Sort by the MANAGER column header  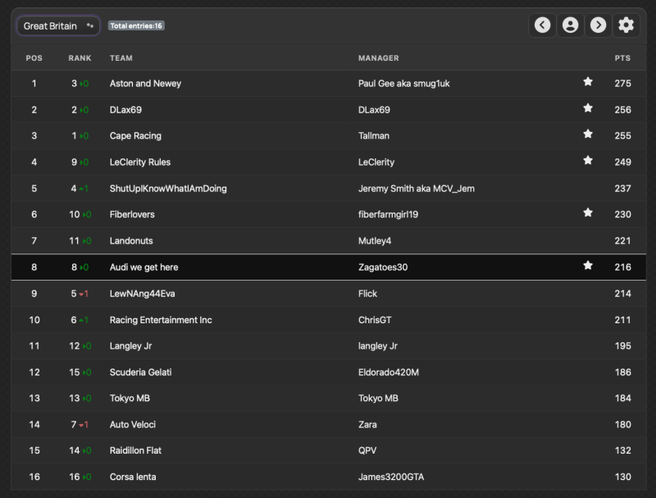pos(378,58)
